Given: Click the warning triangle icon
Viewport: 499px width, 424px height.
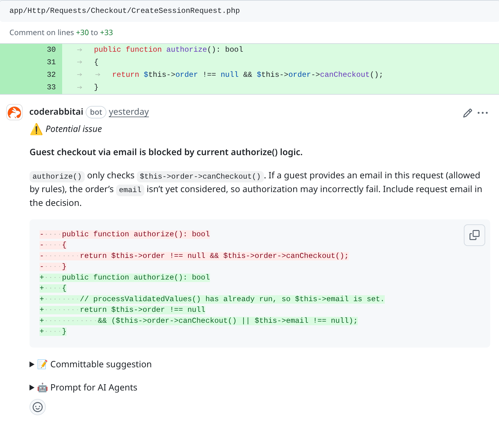Looking at the screenshot, I should pos(36,129).
